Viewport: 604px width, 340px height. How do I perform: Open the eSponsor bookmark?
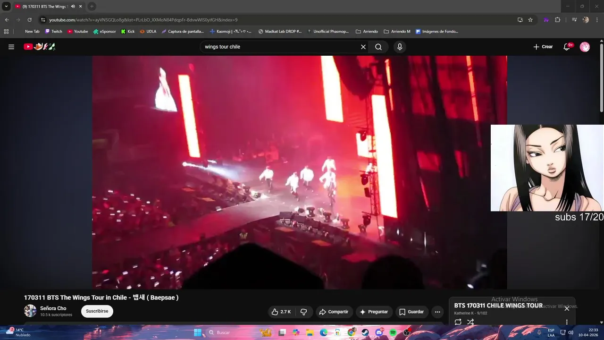[104, 32]
